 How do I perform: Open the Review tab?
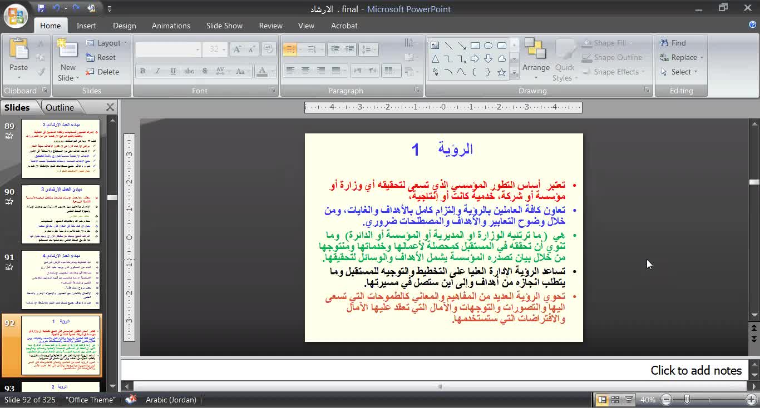tap(271, 26)
